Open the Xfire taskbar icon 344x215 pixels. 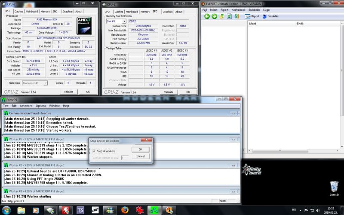tap(95, 210)
